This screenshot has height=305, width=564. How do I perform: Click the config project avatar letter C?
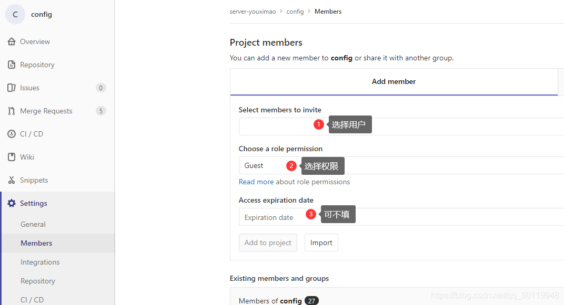[x=15, y=14]
